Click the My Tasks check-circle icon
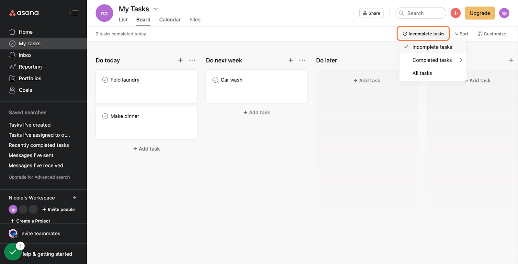The image size is (518, 264). click(12, 43)
